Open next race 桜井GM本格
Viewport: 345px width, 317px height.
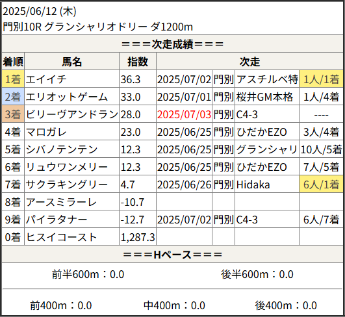pyautogui.click(x=264, y=97)
